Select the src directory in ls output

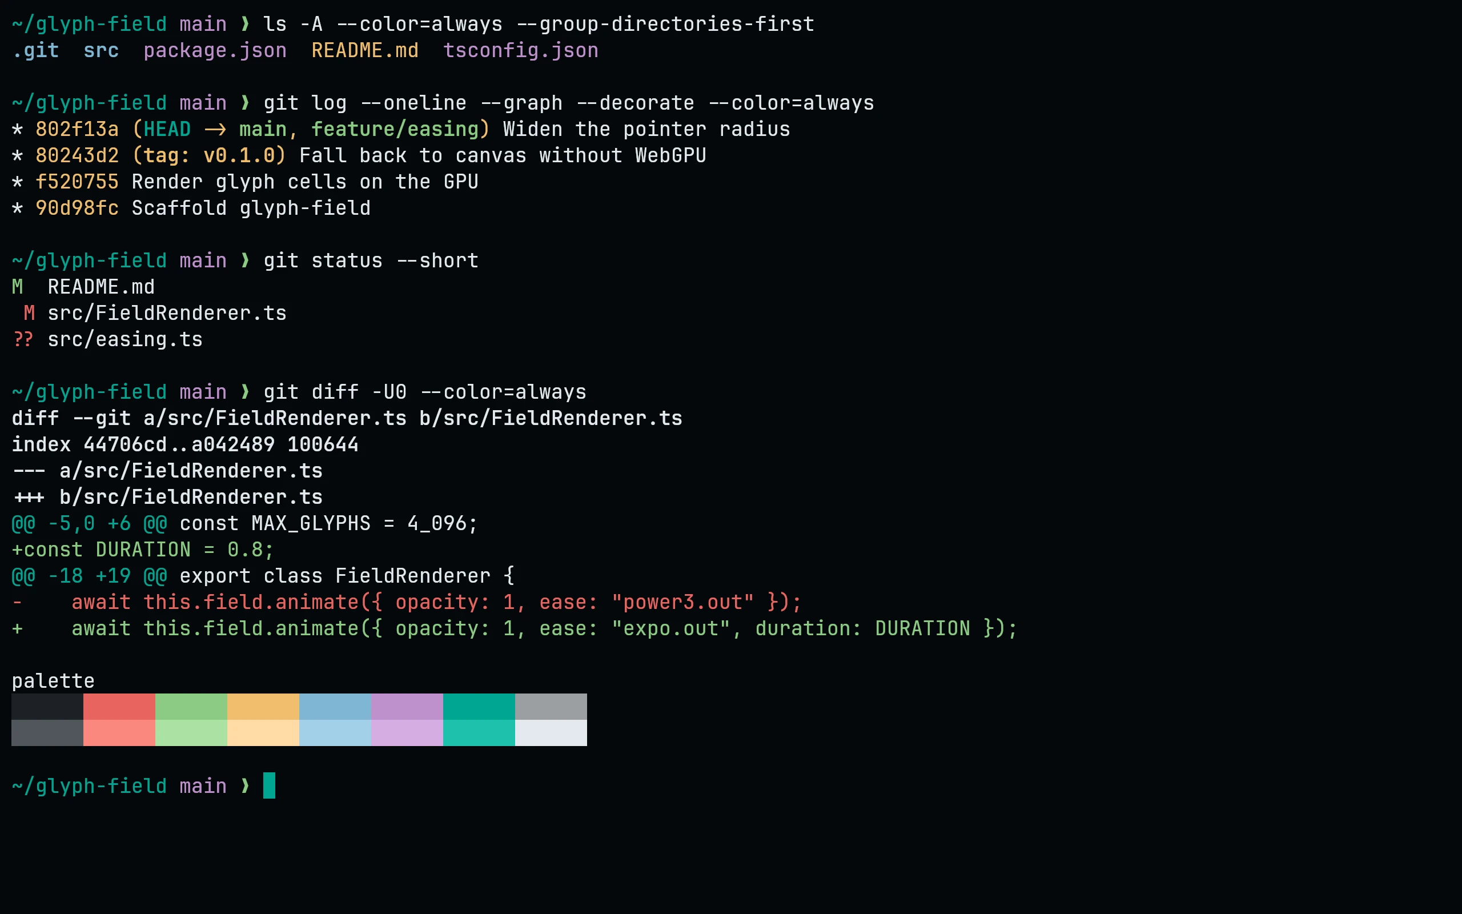click(x=101, y=50)
